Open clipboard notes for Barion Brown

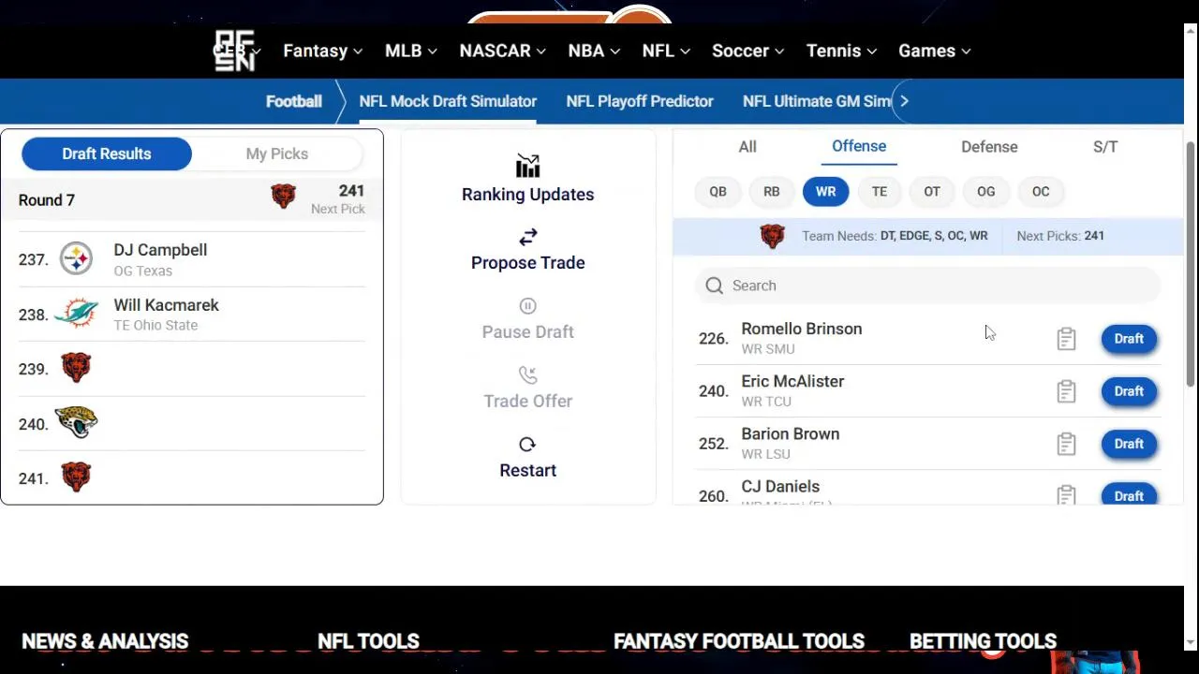click(1066, 444)
